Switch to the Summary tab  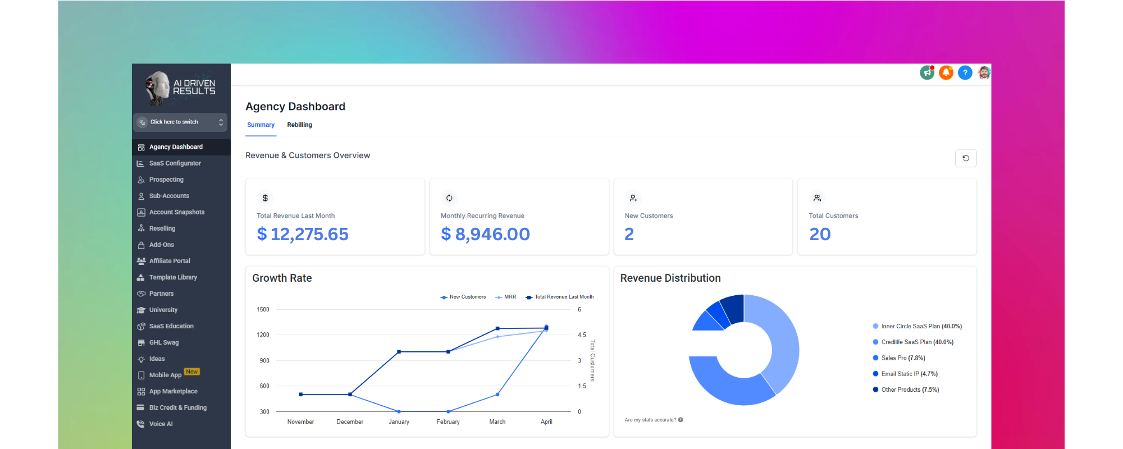pyautogui.click(x=261, y=125)
